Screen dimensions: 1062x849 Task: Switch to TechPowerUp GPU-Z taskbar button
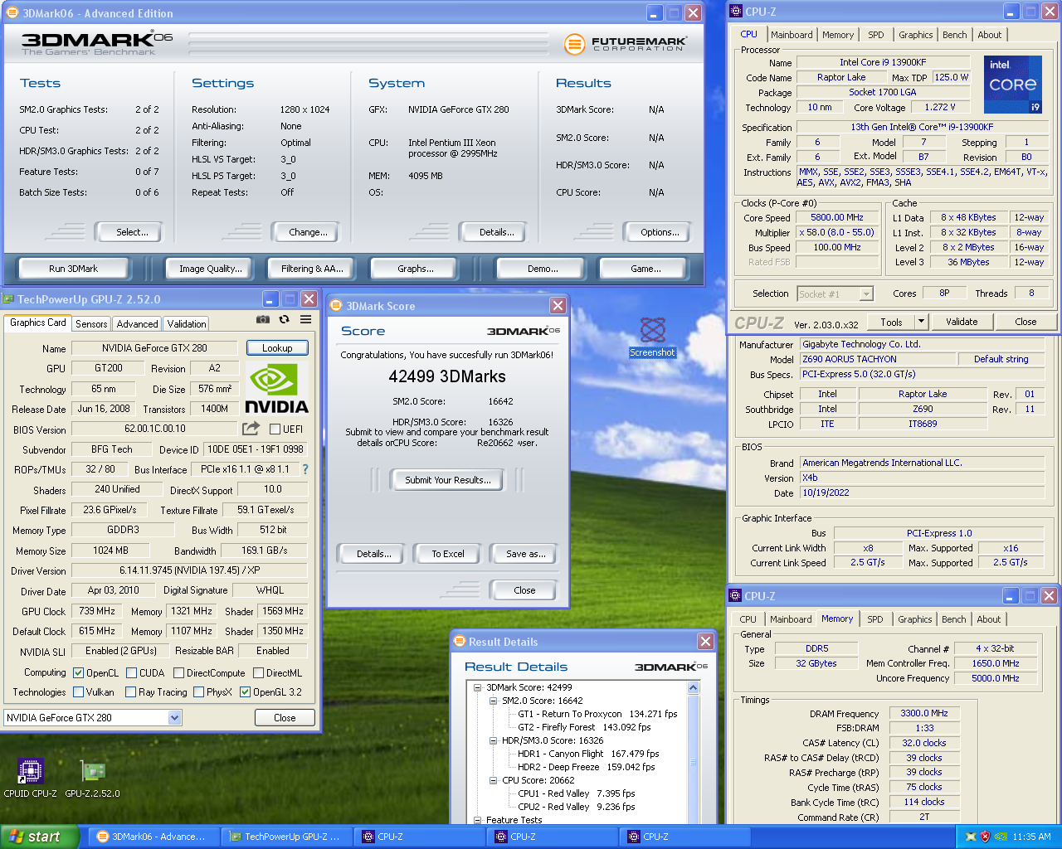click(x=288, y=837)
